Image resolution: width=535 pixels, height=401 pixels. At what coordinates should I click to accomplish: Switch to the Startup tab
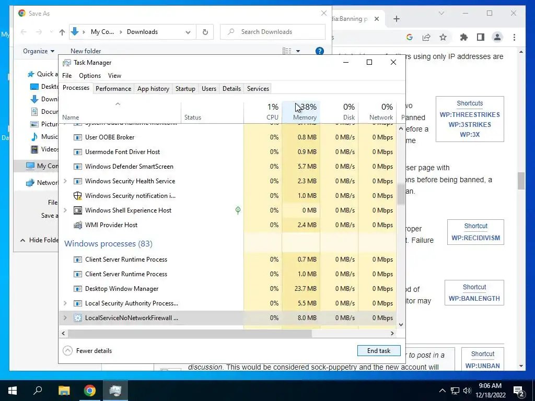[185, 89]
